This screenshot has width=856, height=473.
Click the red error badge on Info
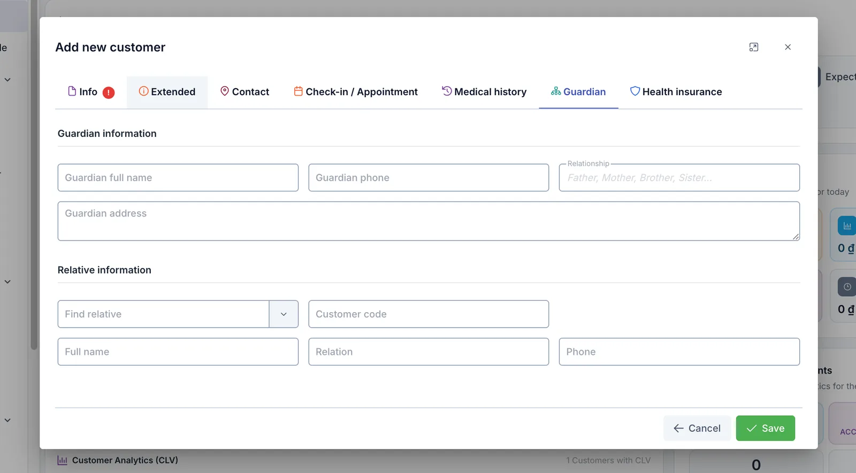[x=109, y=92]
